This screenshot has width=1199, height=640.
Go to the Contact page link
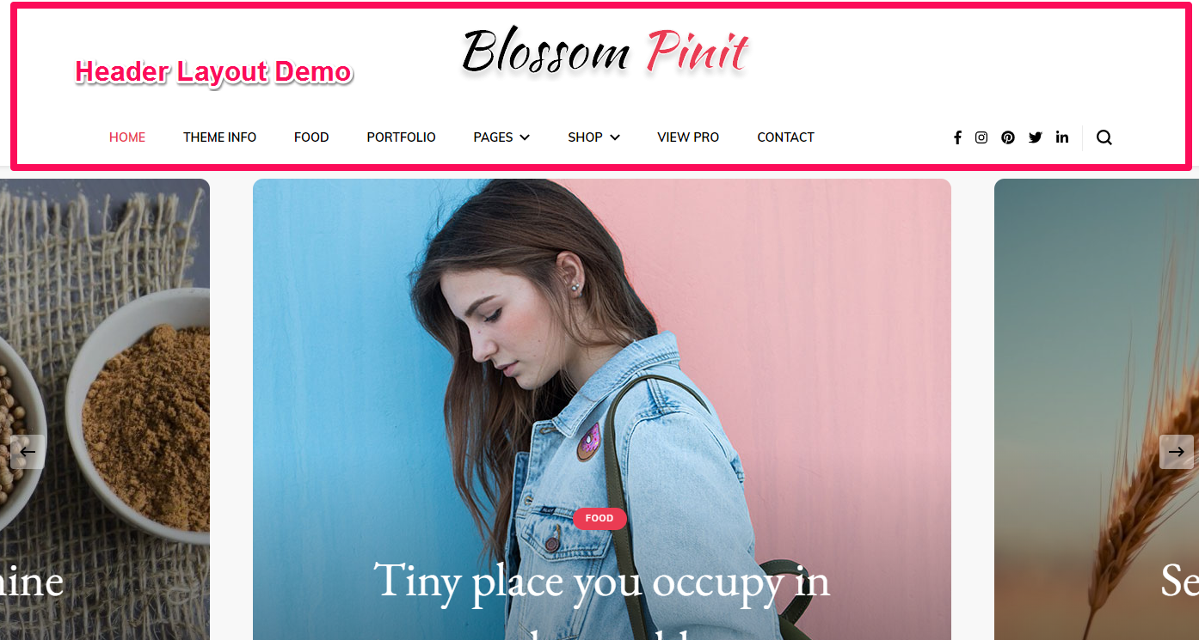point(785,137)
